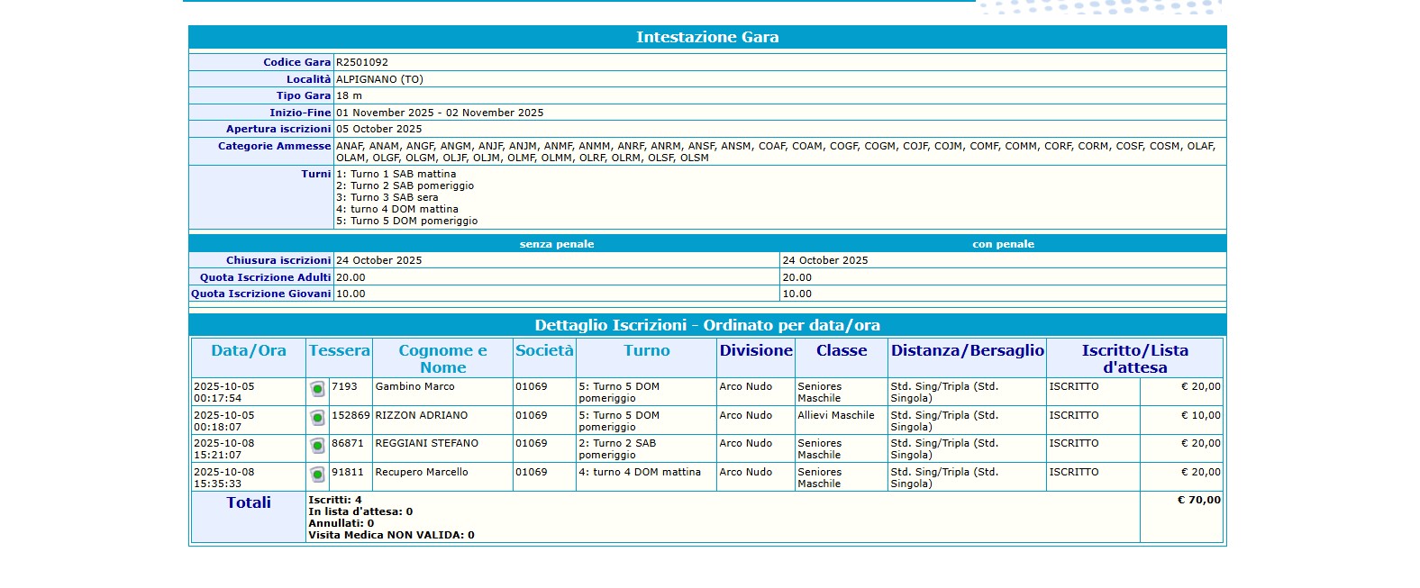Screen dimensions: 1420x588
Task: Sort entries by Società column header
Action: (x=544, y=351)
